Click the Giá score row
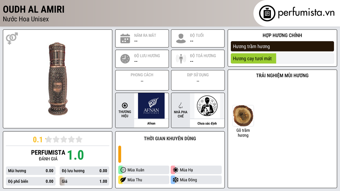Screen dimensions: 340x191 click(x=84, y=181)
